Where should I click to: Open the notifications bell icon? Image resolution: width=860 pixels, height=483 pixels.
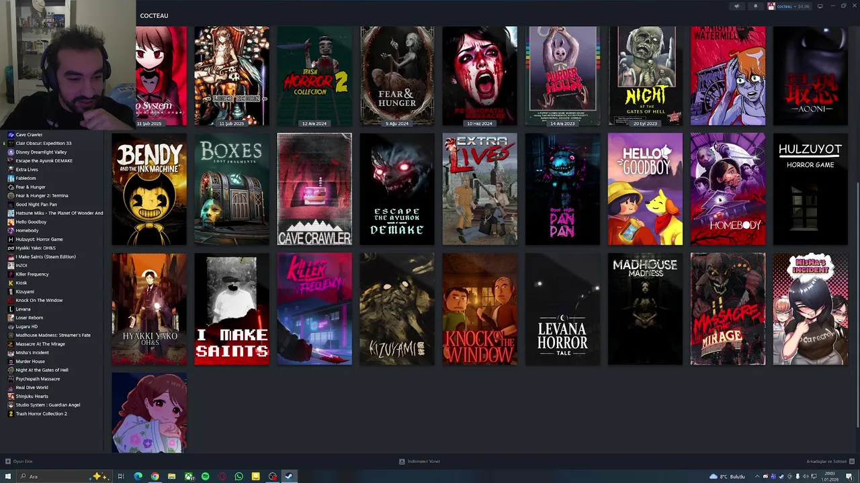[x=755, y=6]
